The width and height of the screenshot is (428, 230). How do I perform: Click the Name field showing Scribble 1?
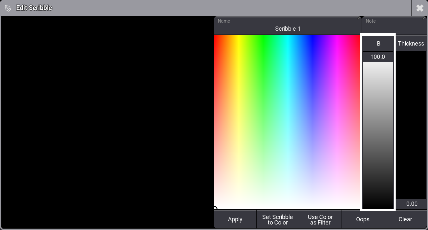[287, 26]
